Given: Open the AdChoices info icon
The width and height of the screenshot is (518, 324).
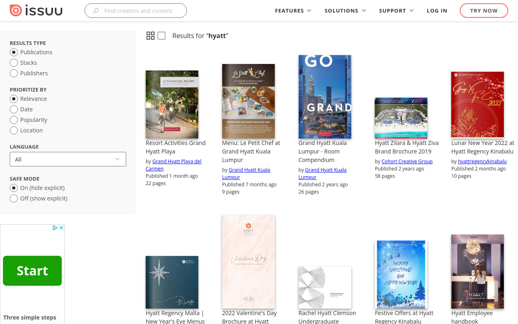Looking at the screenshot, I should click(55, 228).
